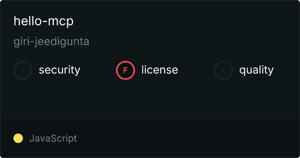Select the license label text
The height and width of the screenshot is (158, 300).
160,70
